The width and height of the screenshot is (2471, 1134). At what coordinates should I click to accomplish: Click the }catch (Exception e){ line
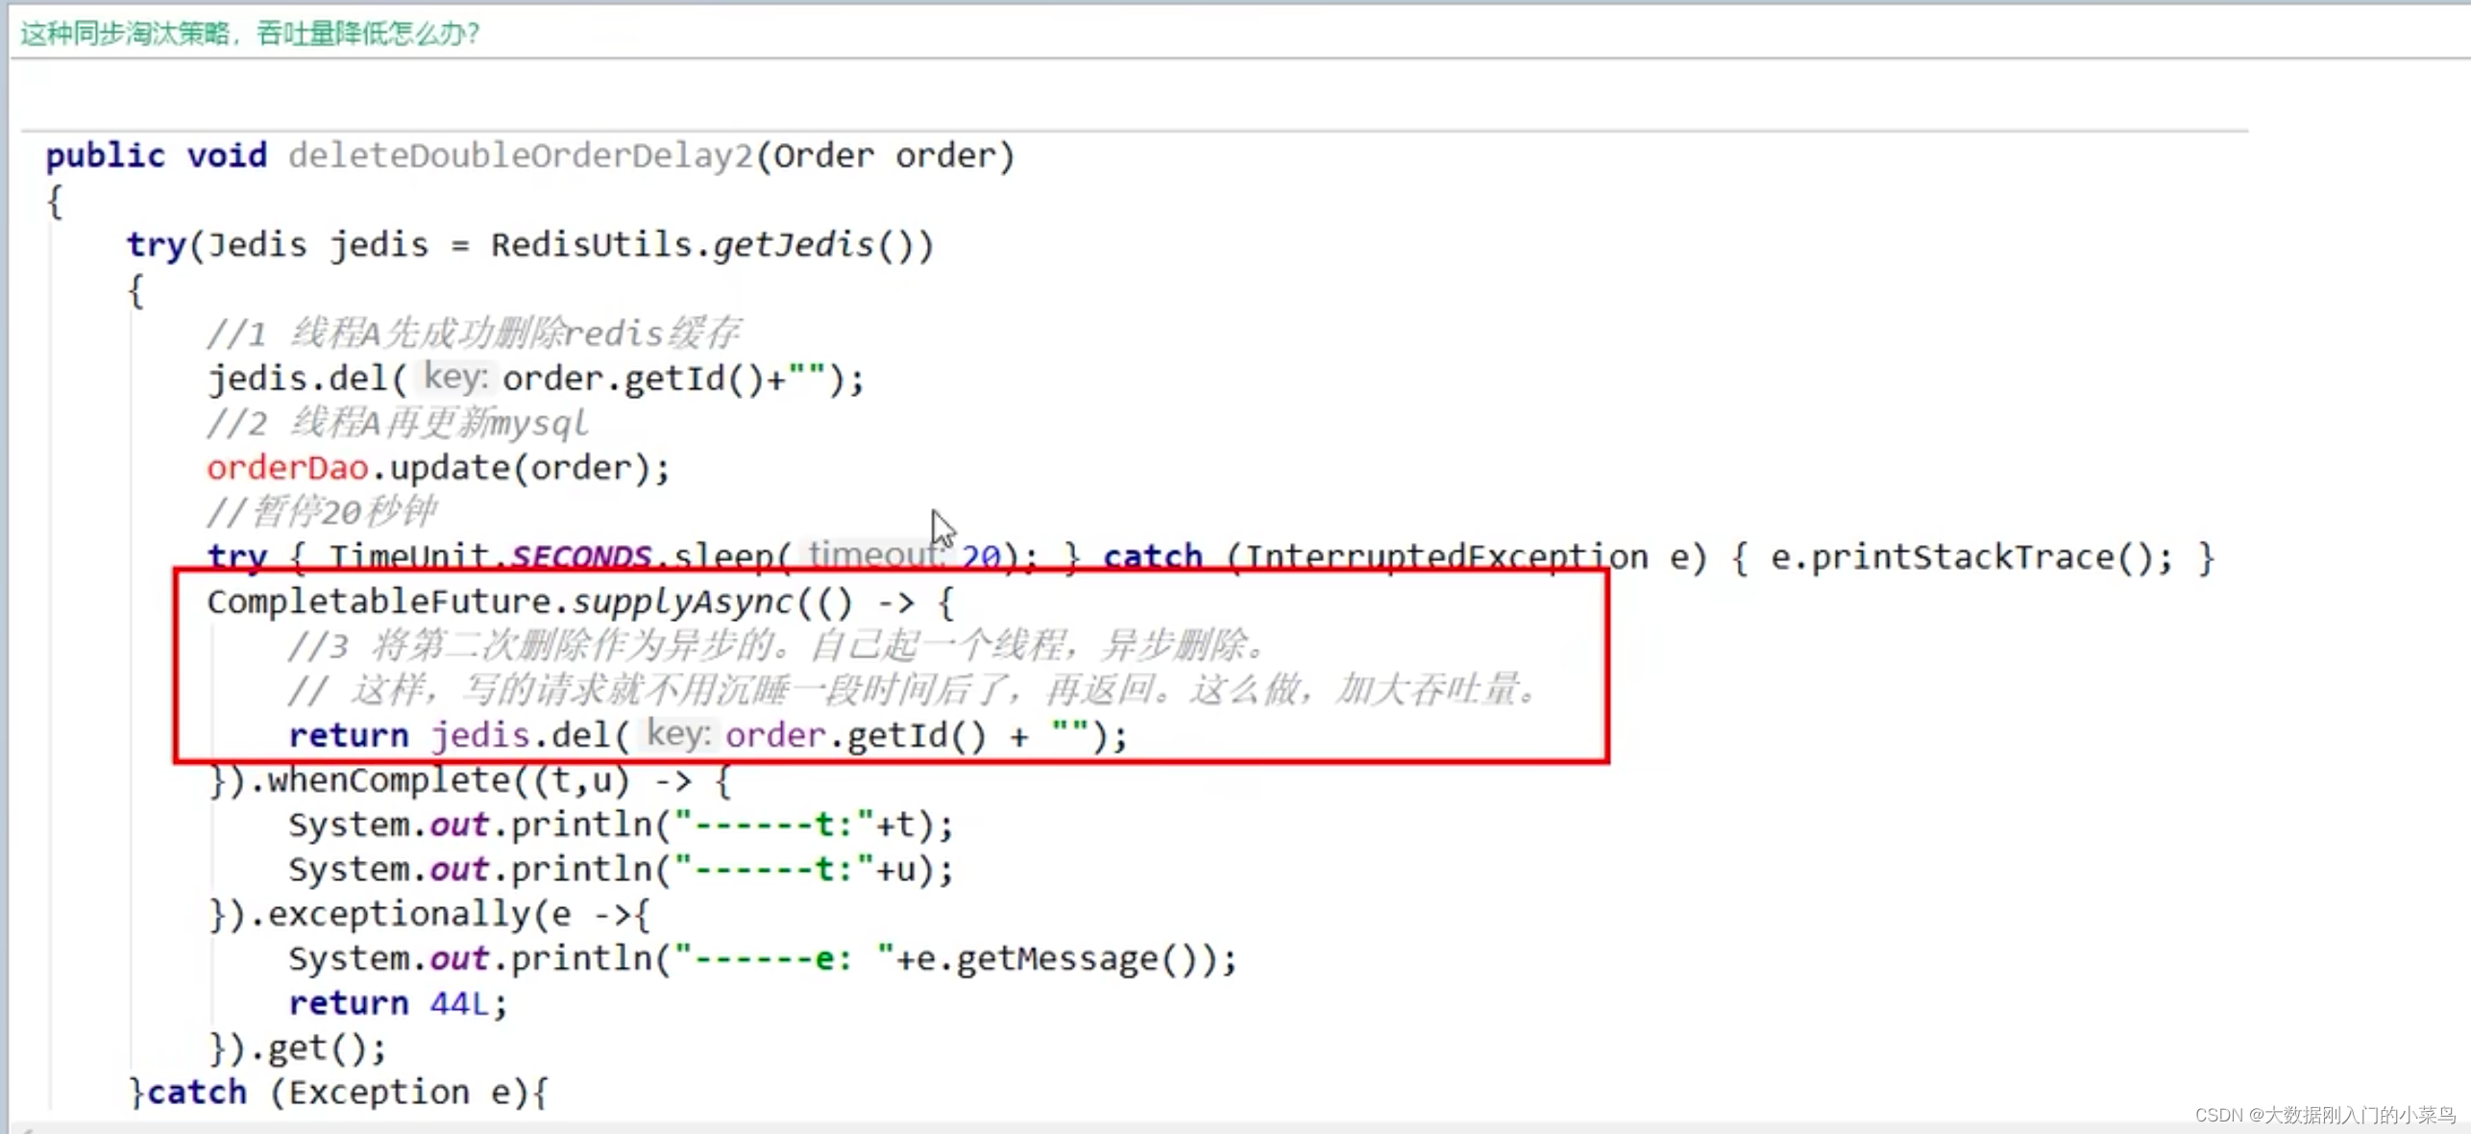339,1093
